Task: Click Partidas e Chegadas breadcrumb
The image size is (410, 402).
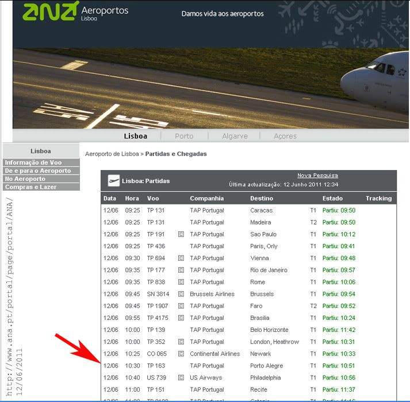Action: [176, 154]
